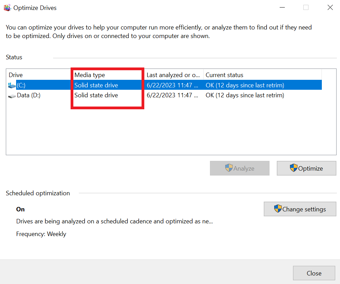
Task: Click the Data (D:) drive icon
Action: (x=12, y=96)
